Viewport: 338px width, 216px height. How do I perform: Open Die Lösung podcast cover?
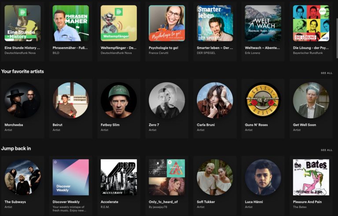point(311,23)
